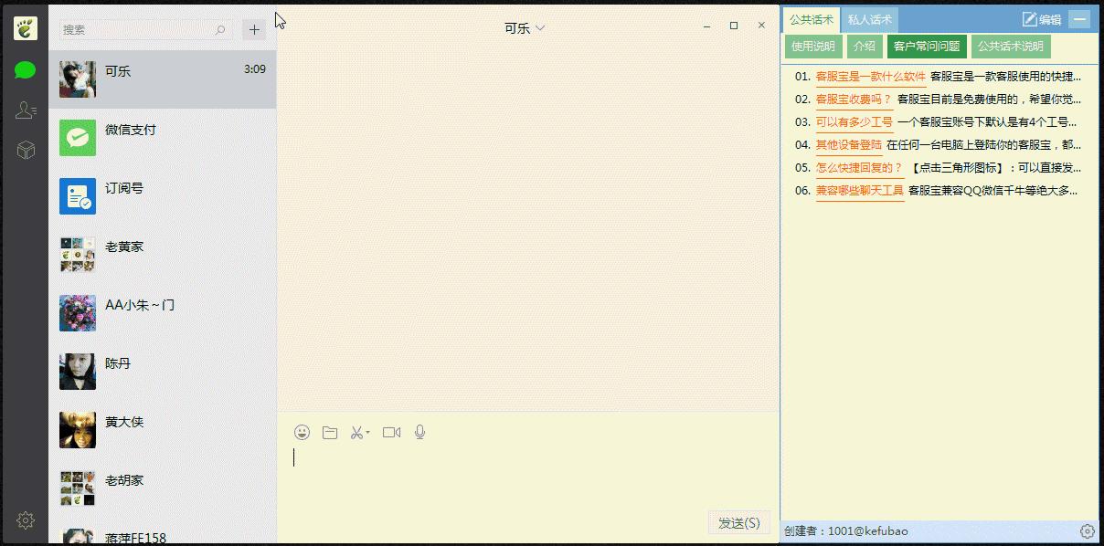
Task: Open the contacts sidebar icon
Action: [25, 110]
